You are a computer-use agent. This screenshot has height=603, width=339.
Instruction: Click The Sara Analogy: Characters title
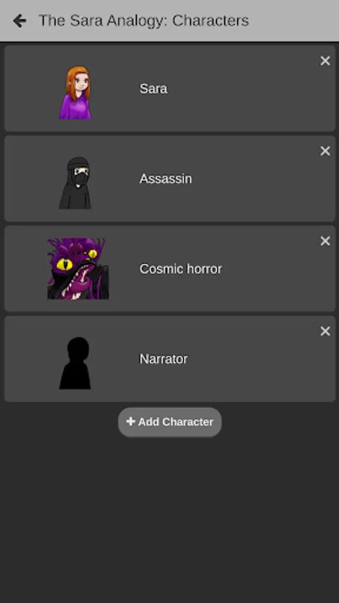[x=144, y=21]
